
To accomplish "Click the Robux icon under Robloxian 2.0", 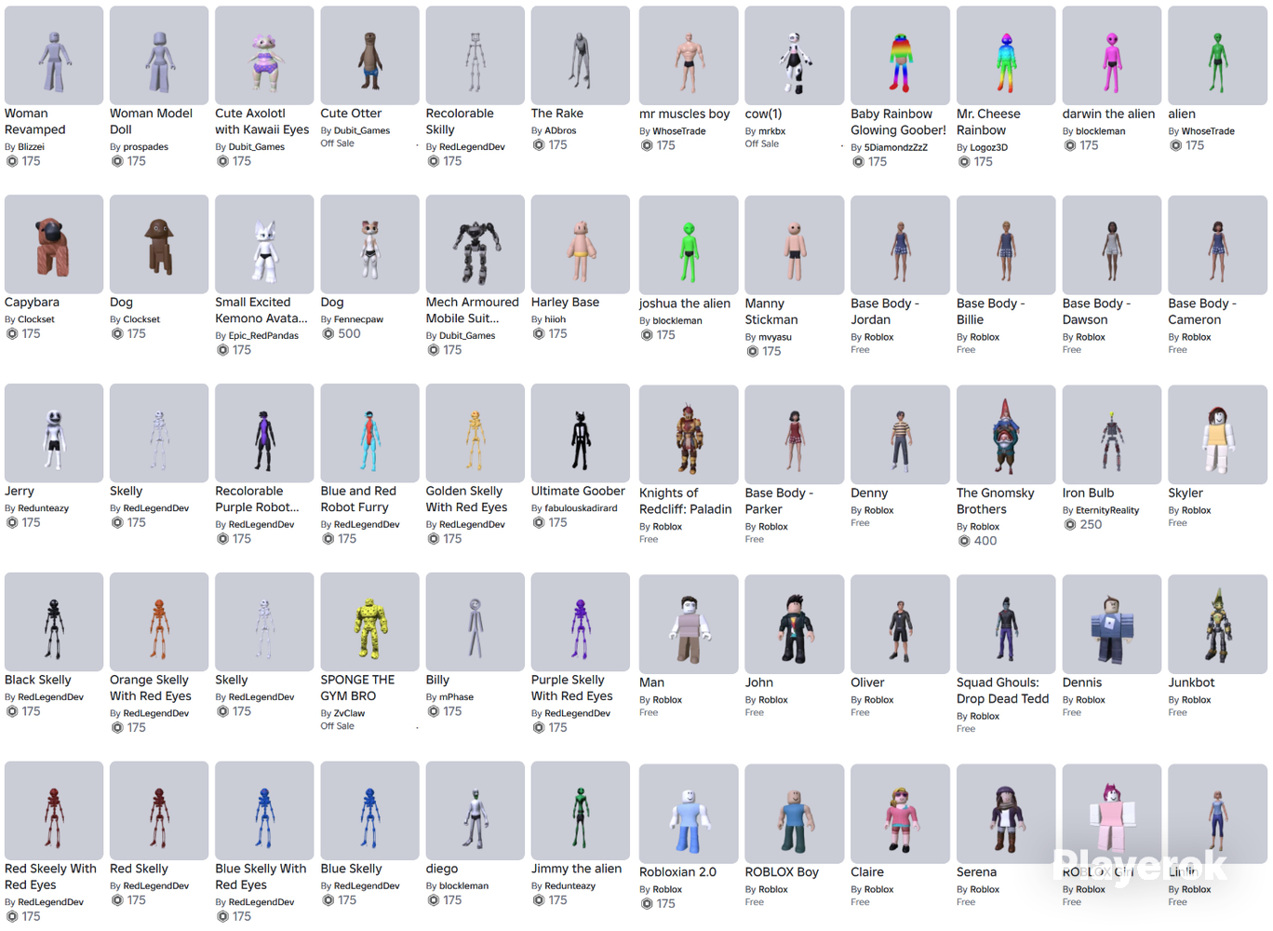I will [646, 903].
